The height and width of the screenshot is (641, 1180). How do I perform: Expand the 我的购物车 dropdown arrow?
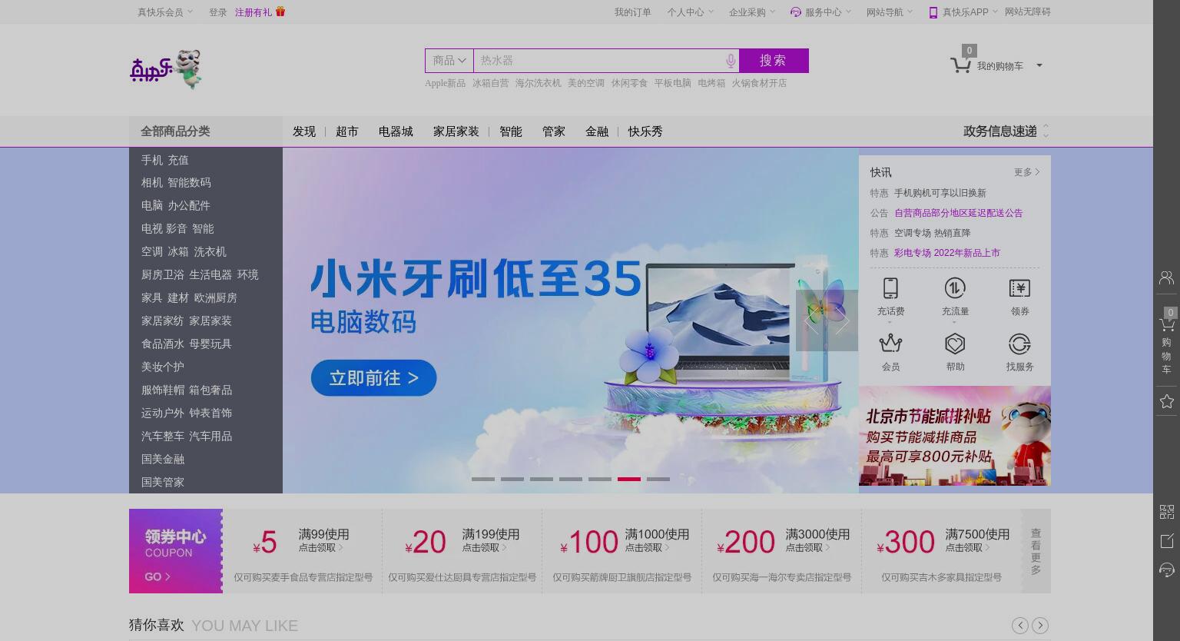1039,65
